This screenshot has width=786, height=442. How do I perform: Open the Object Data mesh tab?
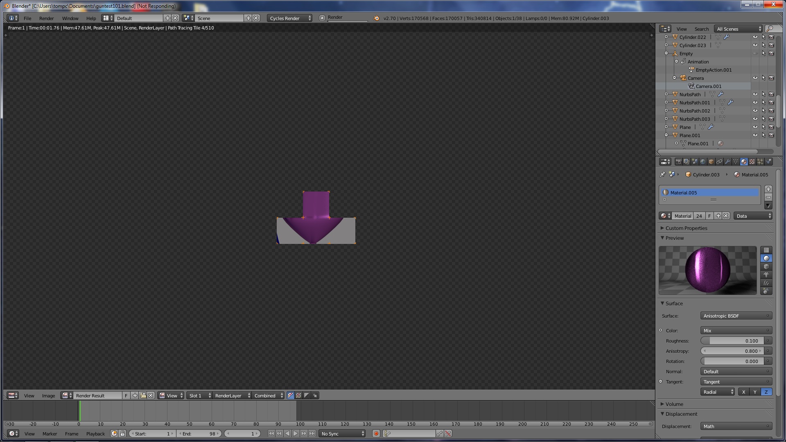coord(736,162)
